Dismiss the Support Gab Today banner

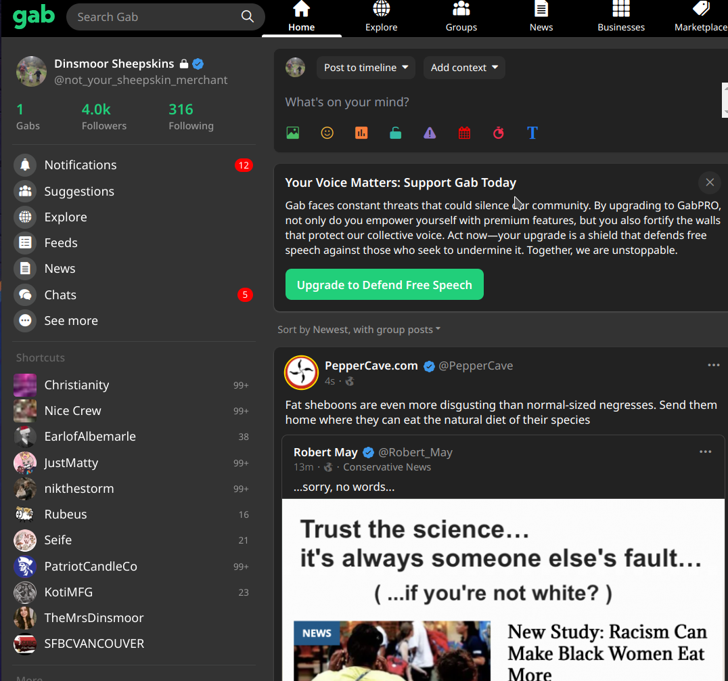point(710,183)
